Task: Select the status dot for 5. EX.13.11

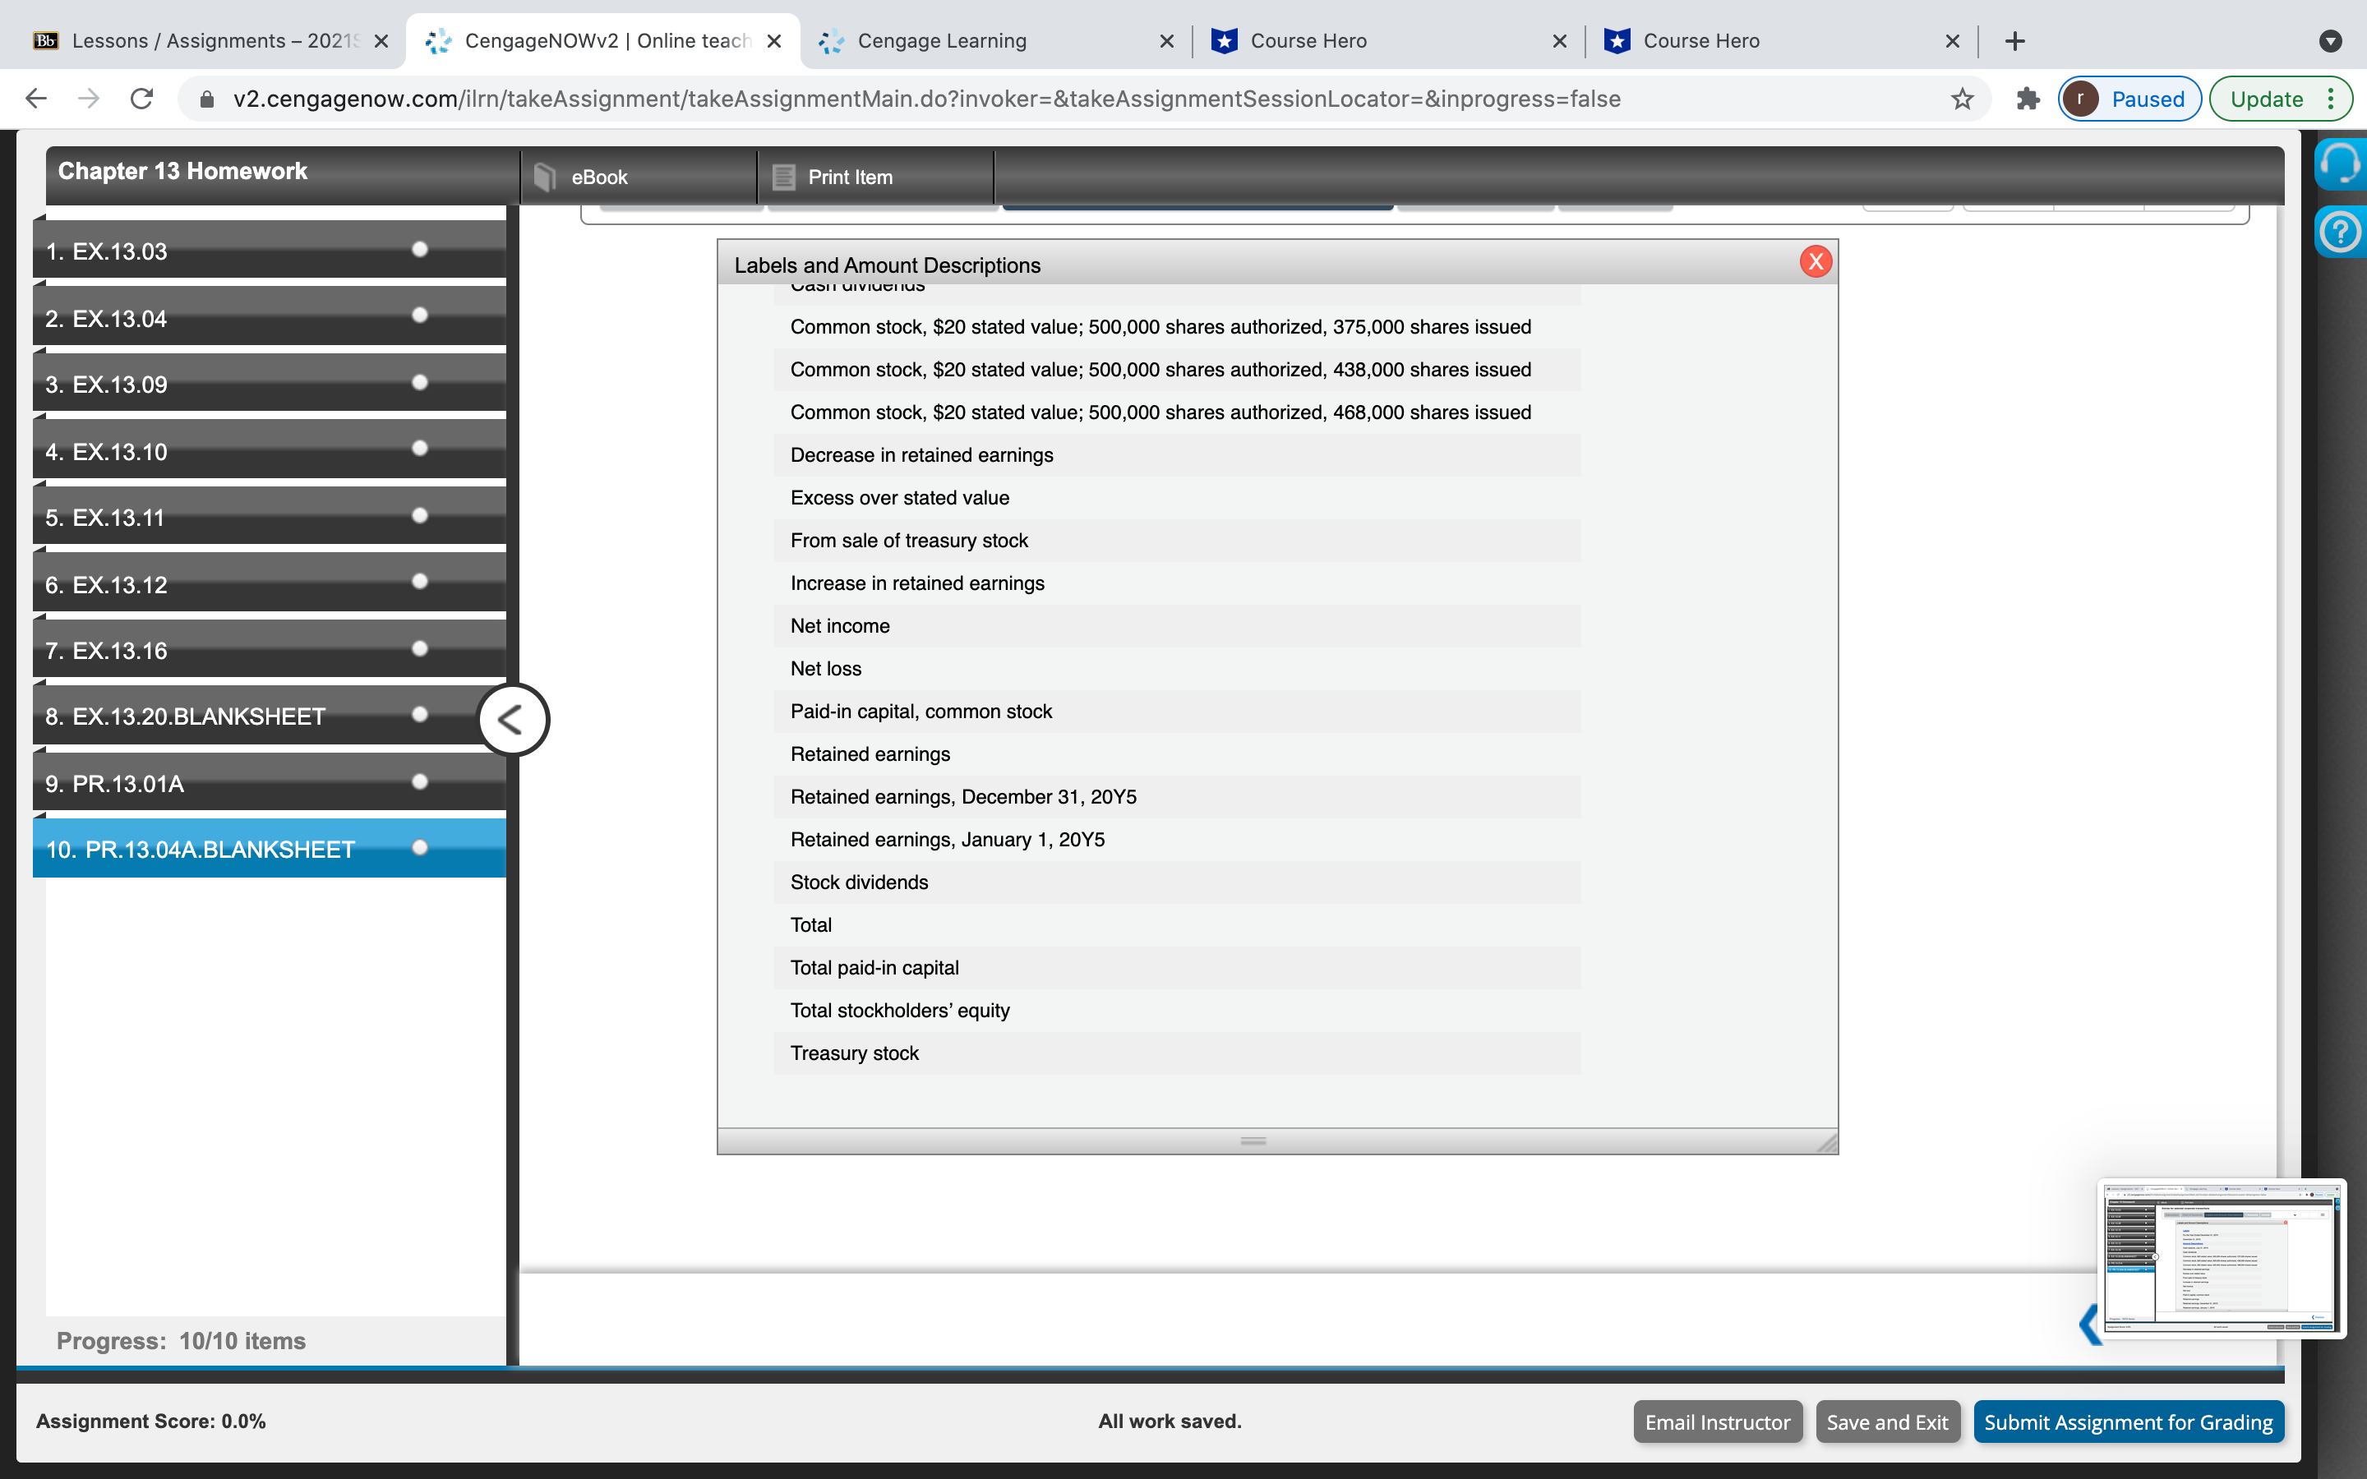Action: [420, 515]
